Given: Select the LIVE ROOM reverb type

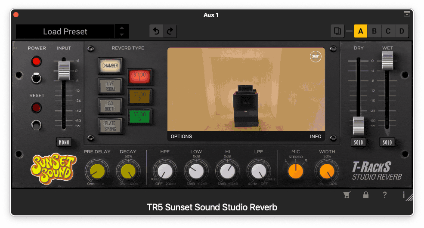Looking at the screenshot, I should point(110,86).
